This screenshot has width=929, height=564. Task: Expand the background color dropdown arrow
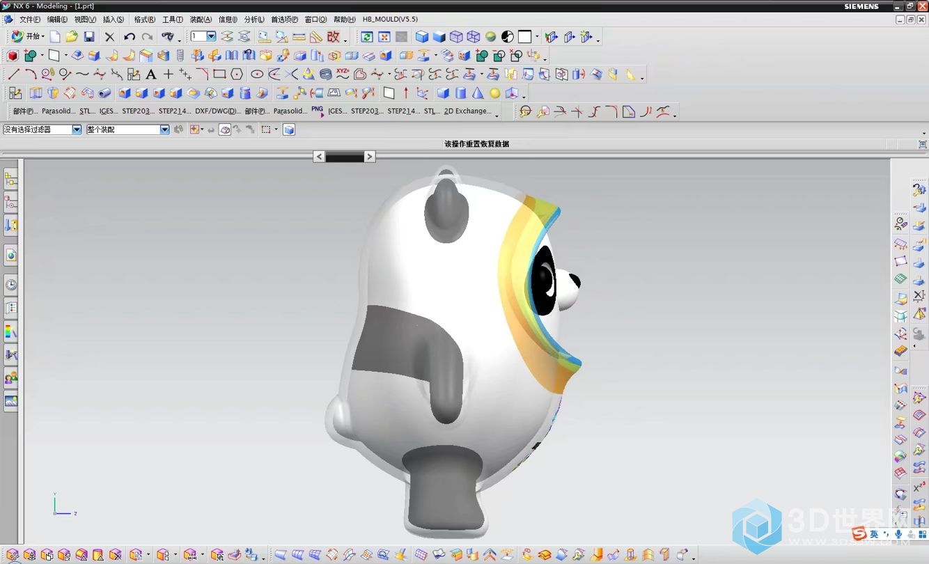(x=537, y=37)
